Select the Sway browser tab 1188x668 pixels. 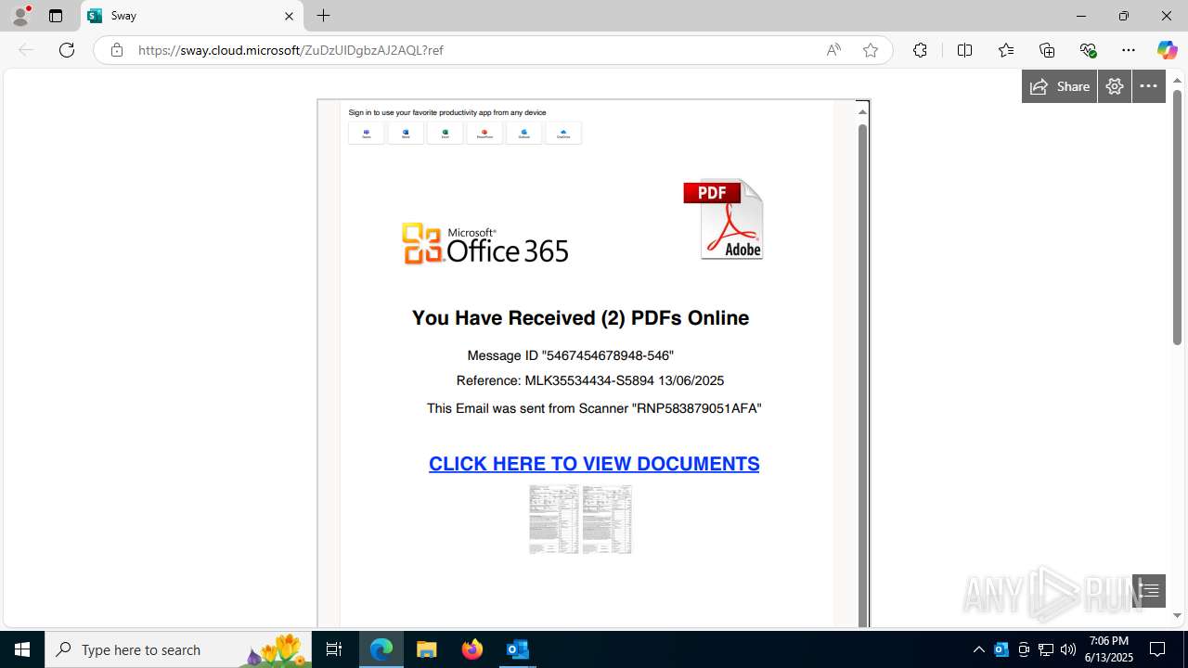coord(192,16)
